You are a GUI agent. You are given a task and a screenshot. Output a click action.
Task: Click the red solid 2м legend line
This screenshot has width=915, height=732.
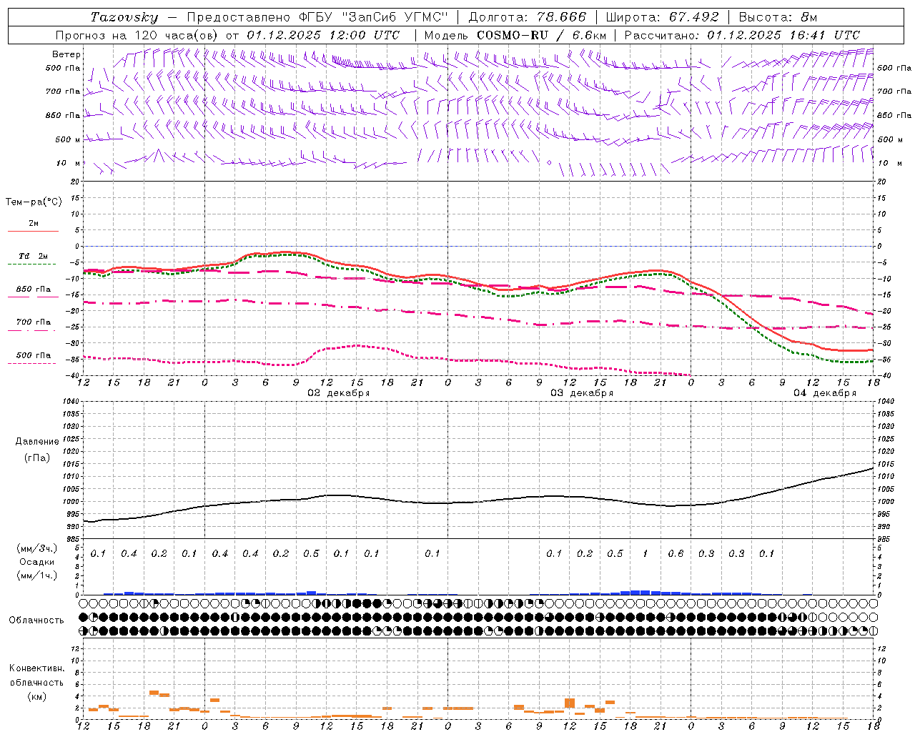coord(33,232)
